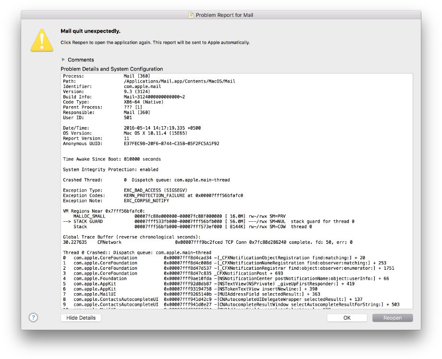
Task: Click the yellow warning triangle icon
Action: click(42, 40)
